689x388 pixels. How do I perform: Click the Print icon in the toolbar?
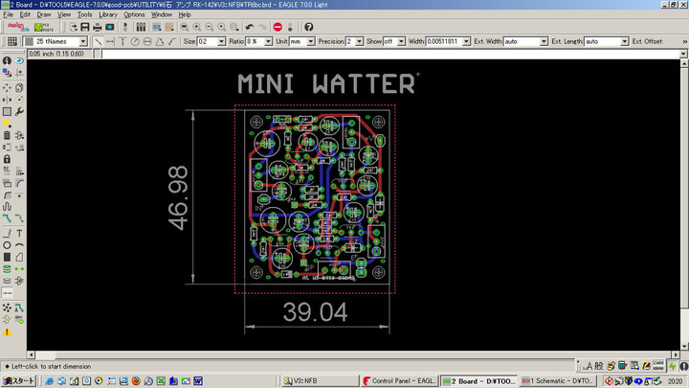click(x=98, y=27)
